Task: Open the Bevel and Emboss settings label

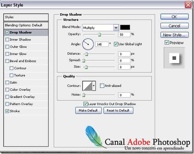Action: [23, 61]
